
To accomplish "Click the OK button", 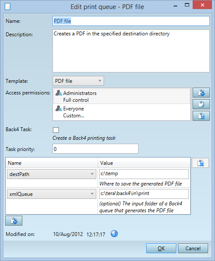I will [x=161, y=248].
